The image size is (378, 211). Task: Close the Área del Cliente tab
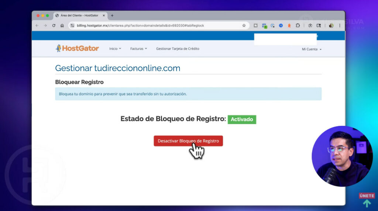104,15
